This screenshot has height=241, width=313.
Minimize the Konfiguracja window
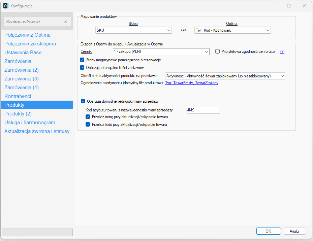click(x=274, y=6)
